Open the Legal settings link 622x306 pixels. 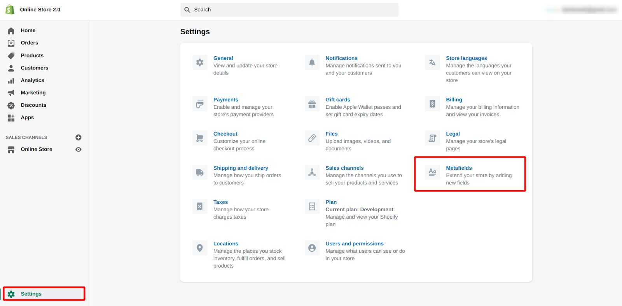tap(453, 134)
